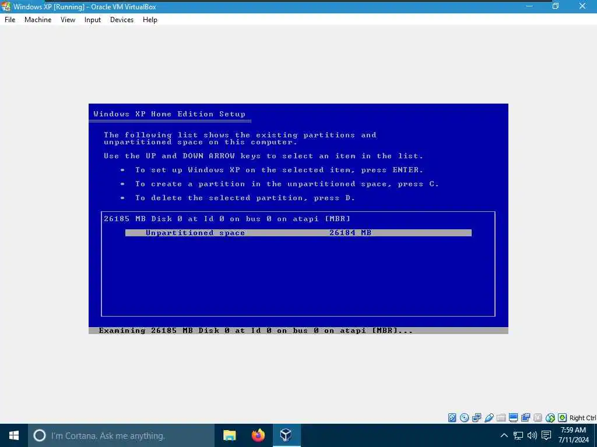Click the display settings indicator icon
This screenshot has width=597, height=447.
click(513, 418)
